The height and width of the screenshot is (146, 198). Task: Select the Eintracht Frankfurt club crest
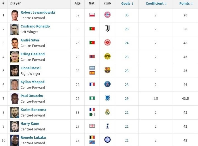click(108, 43)
